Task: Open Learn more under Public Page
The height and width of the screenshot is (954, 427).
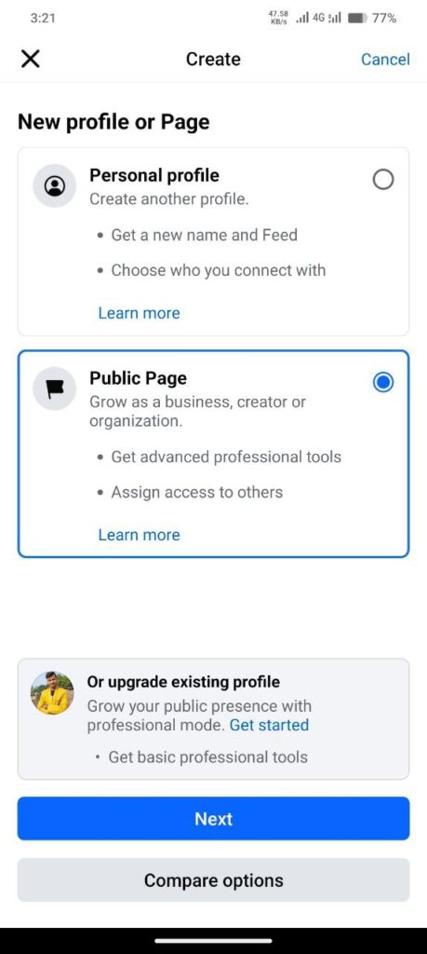Action: pyautogui.click(x=140, y=535)
